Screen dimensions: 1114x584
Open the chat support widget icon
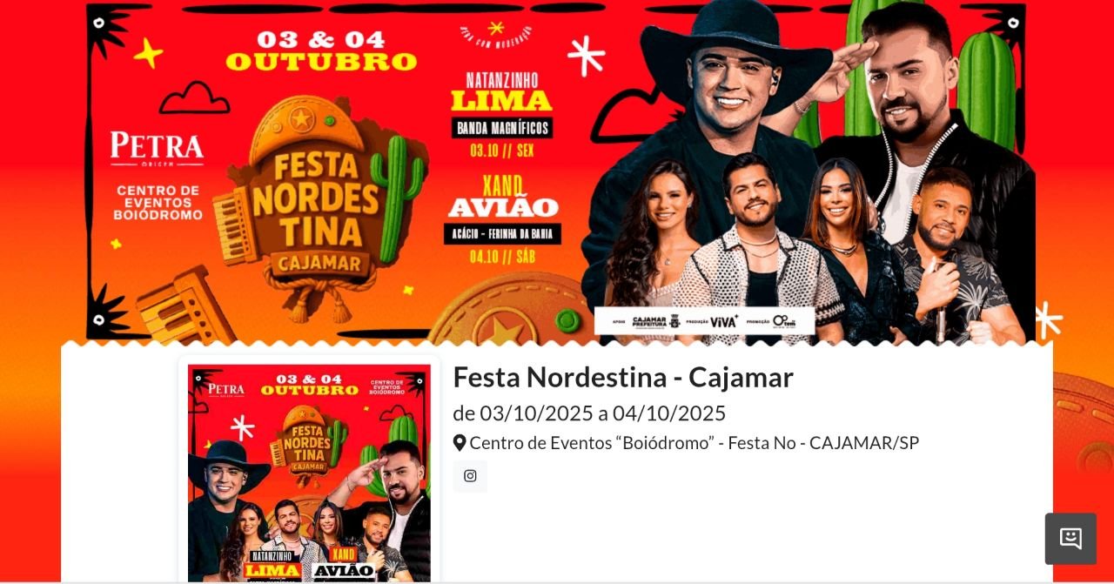pos(1070,539)
